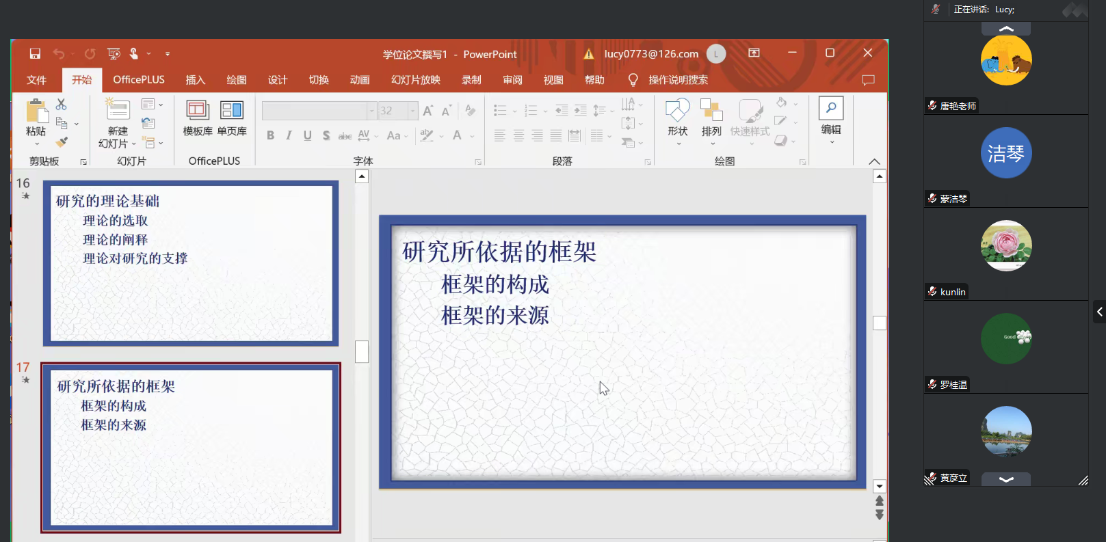Open the 模板库 template library
This screenshot has height=542, width=1106.
tap(198, 118)
